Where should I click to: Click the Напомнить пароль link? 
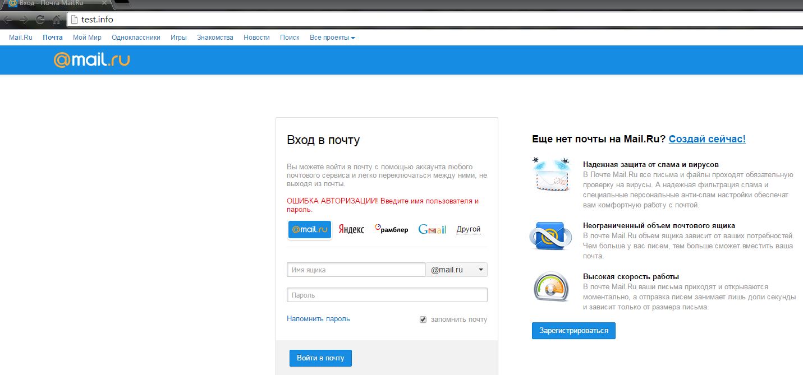pos(318,318)
